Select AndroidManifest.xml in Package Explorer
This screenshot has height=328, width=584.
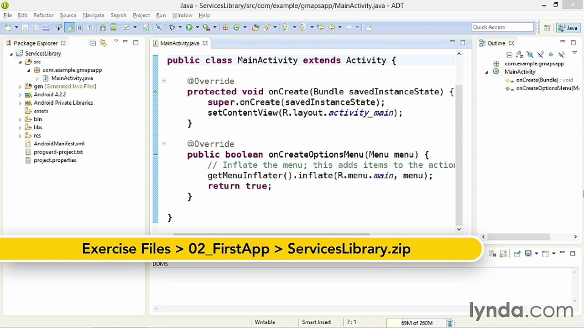59,144
